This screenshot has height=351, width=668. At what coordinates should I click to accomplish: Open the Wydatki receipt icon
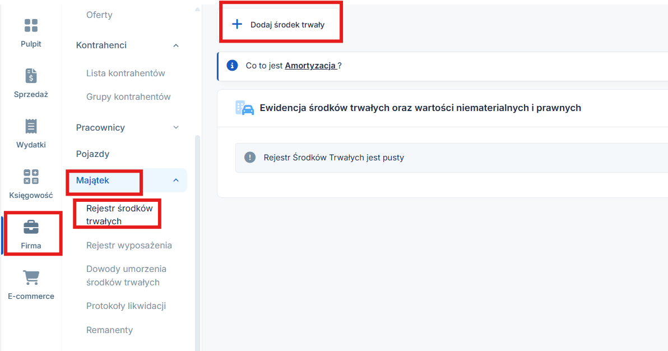pos(31,126)
